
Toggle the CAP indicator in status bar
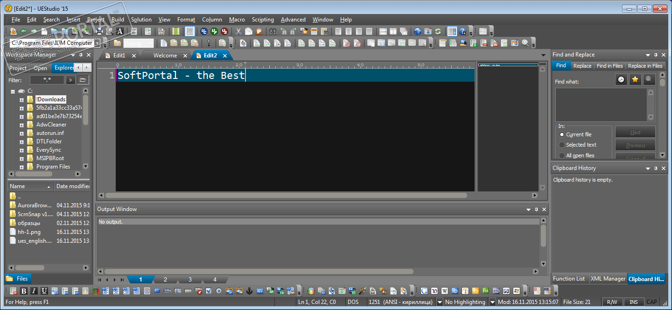coord(652,302)
